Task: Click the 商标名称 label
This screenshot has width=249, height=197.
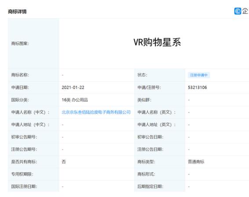Action: 20,75
